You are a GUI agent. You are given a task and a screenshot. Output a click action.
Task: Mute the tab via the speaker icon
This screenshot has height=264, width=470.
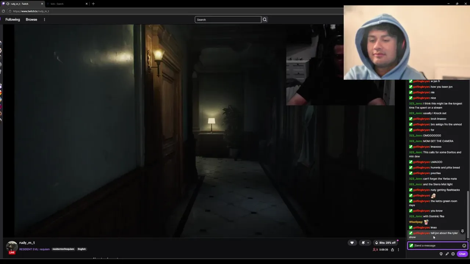tap(7, 4)
